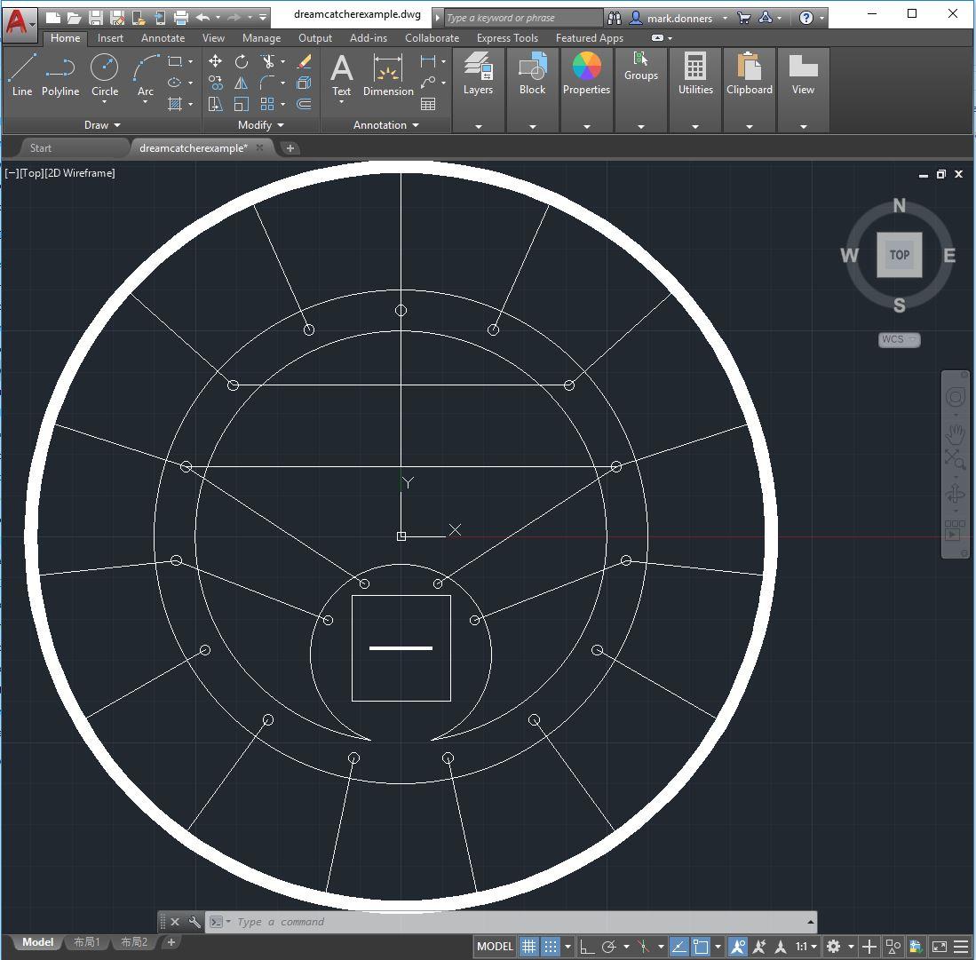This screenshot has width=976, height=960.
Task: Pick the Arc tool
Action: click(146, 70)
